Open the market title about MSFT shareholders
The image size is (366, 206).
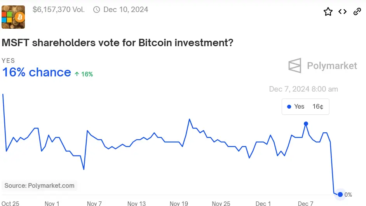[x=118, y=42]
